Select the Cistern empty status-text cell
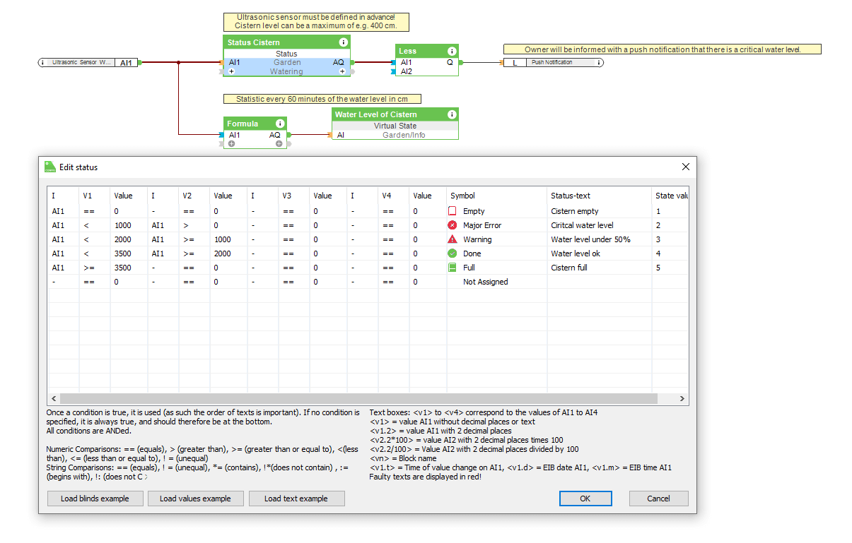Image resolution: width=852 pixels, height=543 pixels. tap(576, 210)
